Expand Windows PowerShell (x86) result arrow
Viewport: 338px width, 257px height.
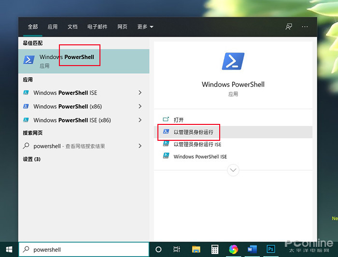140,107
